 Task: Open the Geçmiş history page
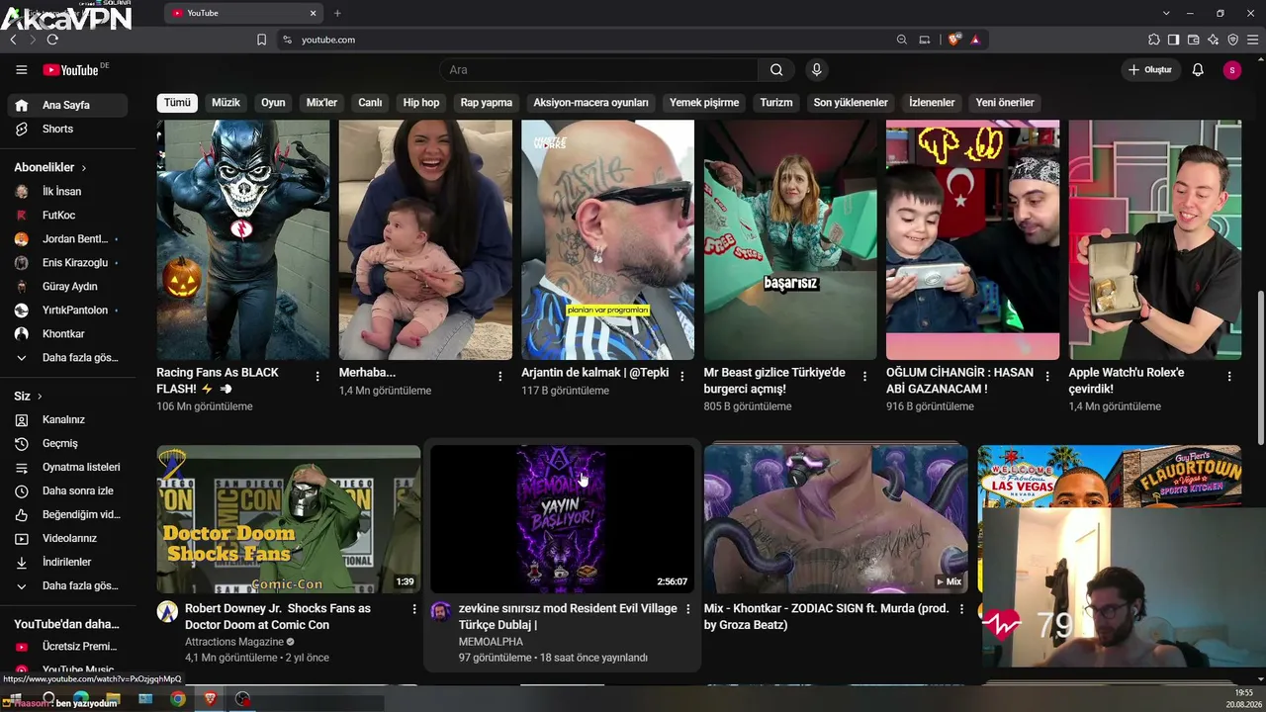click(x=67, y=443)
